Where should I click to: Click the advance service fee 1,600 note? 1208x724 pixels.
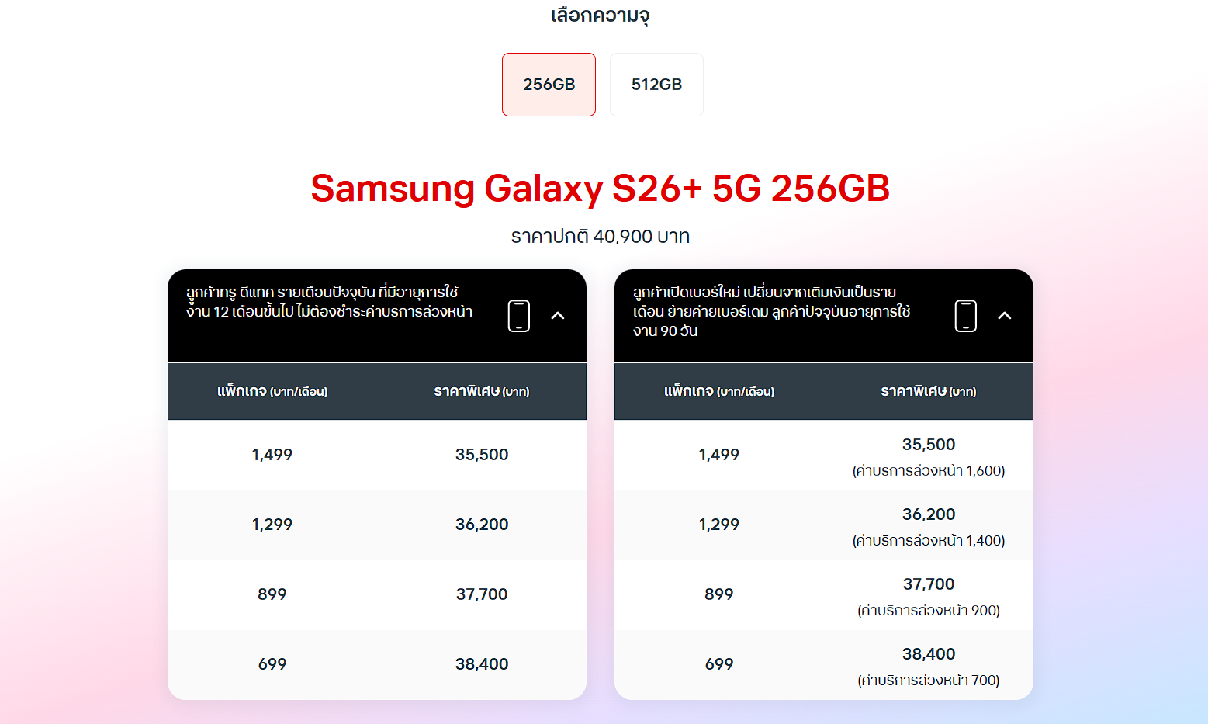point(929,471)
